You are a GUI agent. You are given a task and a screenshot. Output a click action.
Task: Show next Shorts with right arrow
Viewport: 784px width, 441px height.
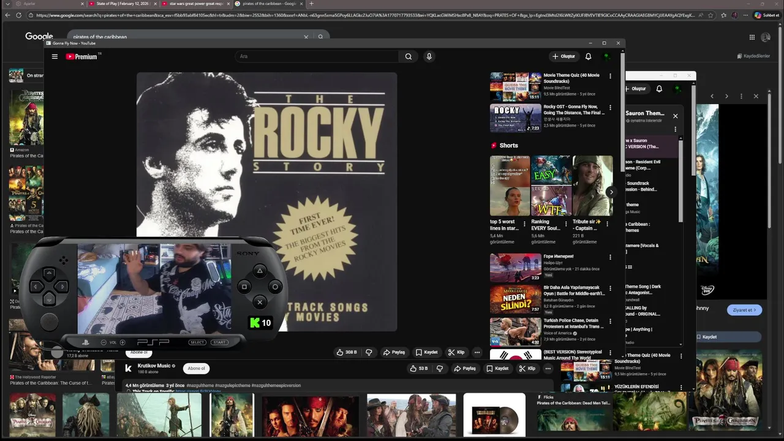click(x=611, y=192)
